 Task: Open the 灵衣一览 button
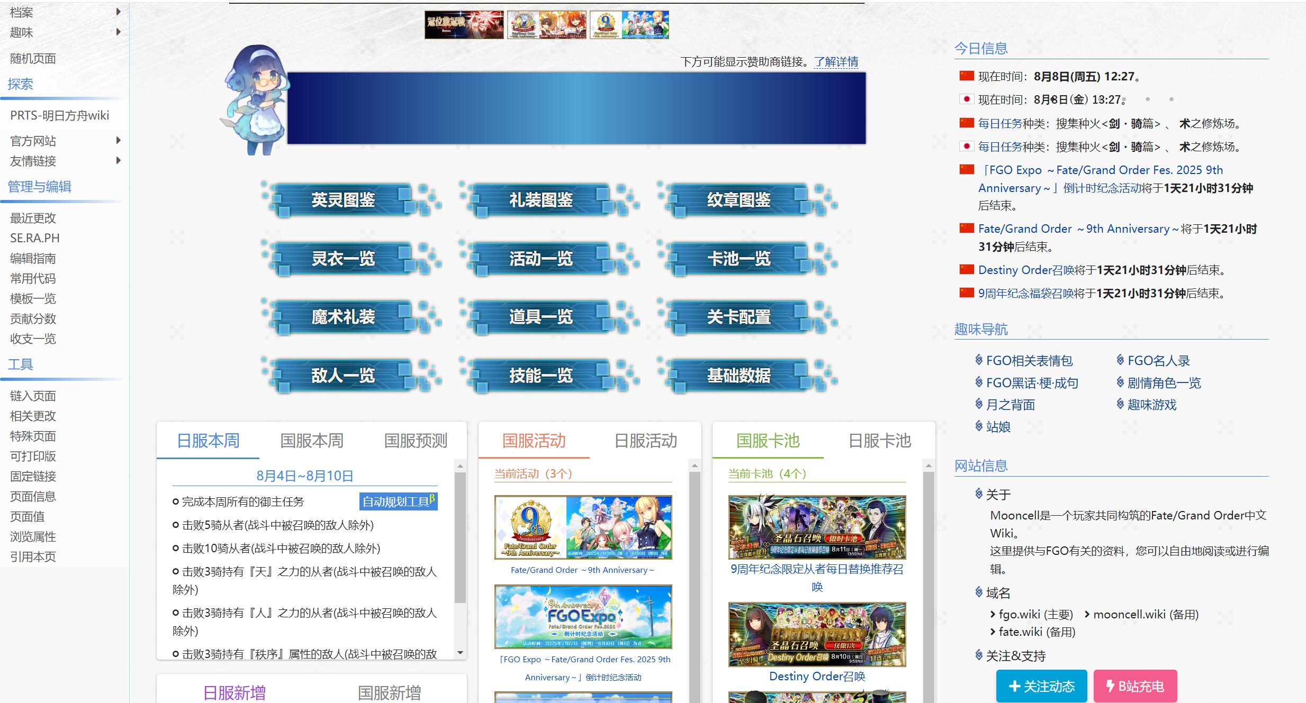(x=351, y=258)
